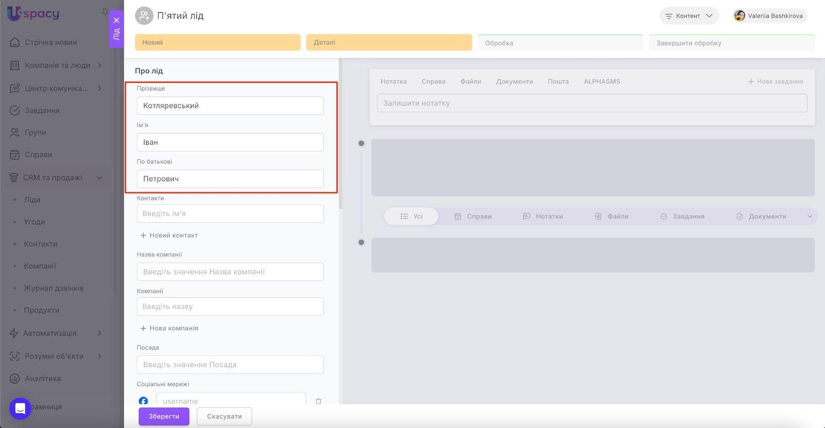Open the chat support bubble icon
Image resolution: width=825 pixels, height=428 pixels.
pyautogui.click(x=20, y=408)
